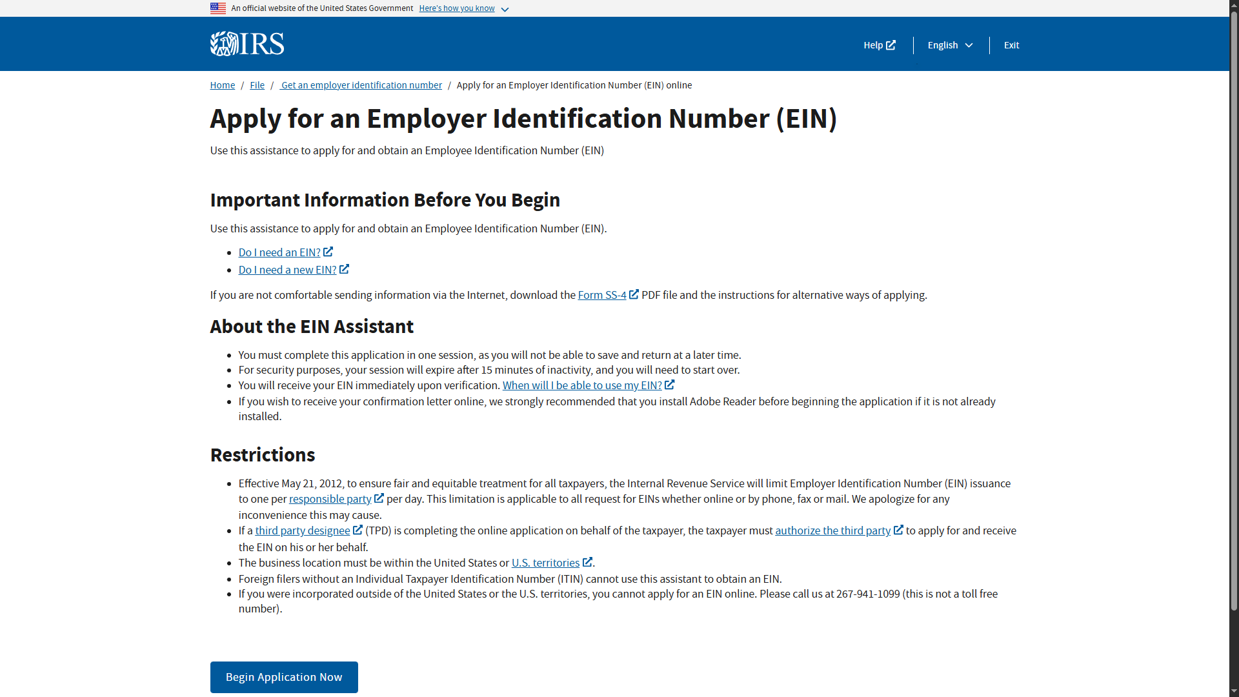
Task: Open the File breadcrumb link
Action: [257, 85]
